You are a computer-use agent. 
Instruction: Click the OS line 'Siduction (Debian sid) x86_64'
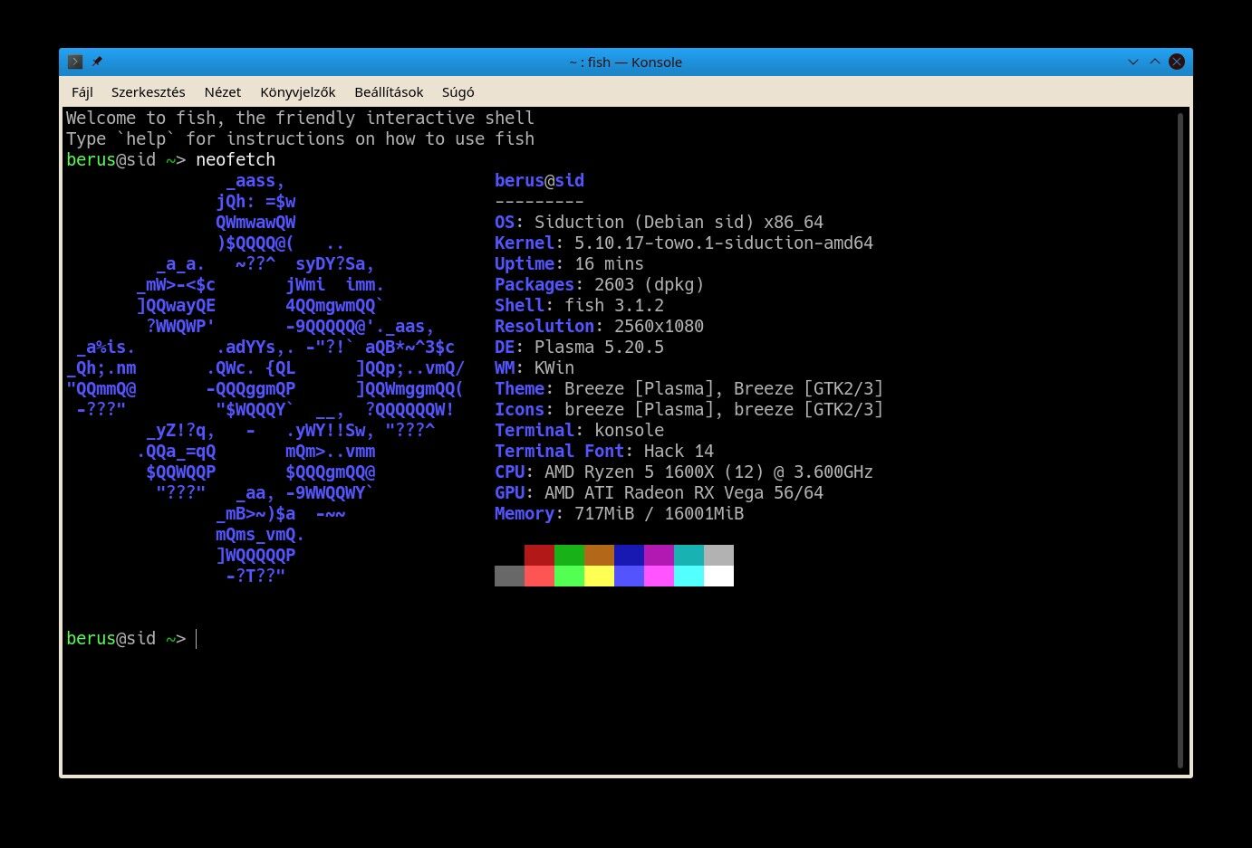pyautogui.click(x=679, y=222)
